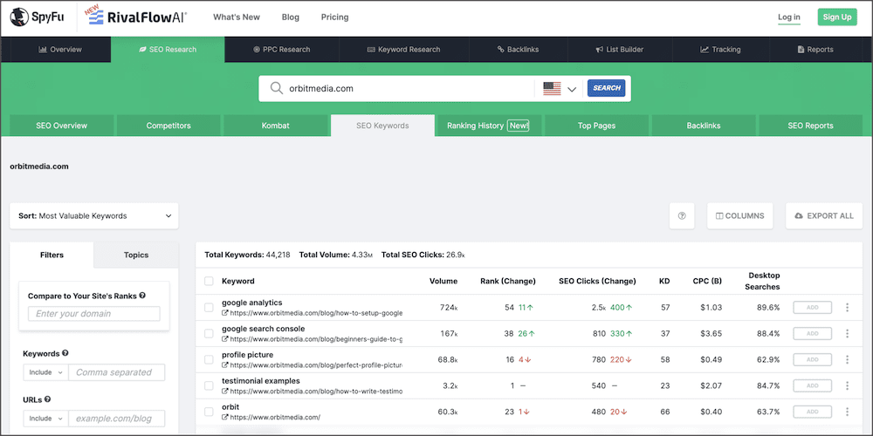
Task: Click the Comma separated keywords field
Action: (x=116, y=372)
